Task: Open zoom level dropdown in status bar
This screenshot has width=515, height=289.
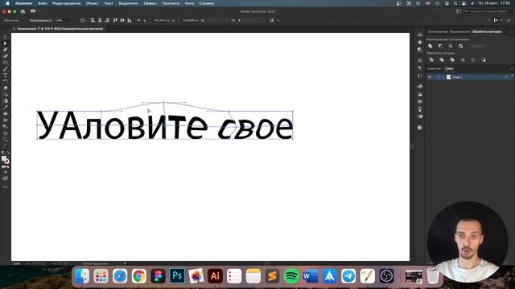Action: pos(28,263)
